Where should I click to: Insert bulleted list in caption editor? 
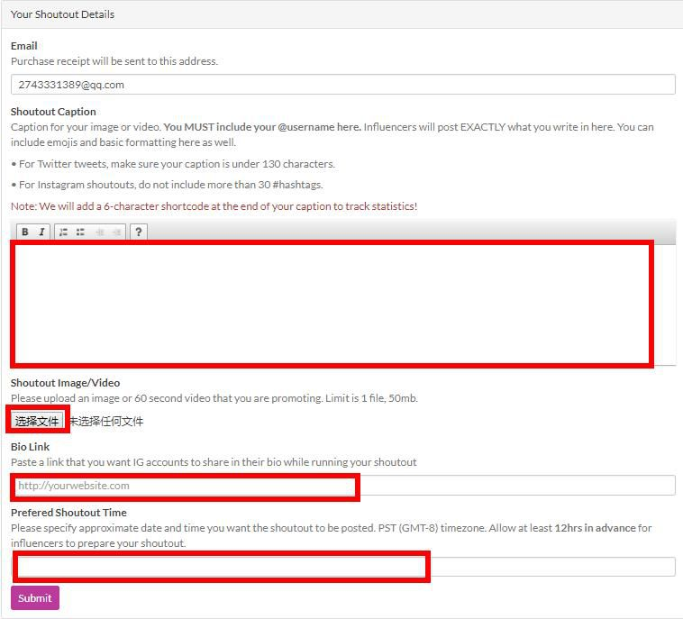(x=80, y=232)
